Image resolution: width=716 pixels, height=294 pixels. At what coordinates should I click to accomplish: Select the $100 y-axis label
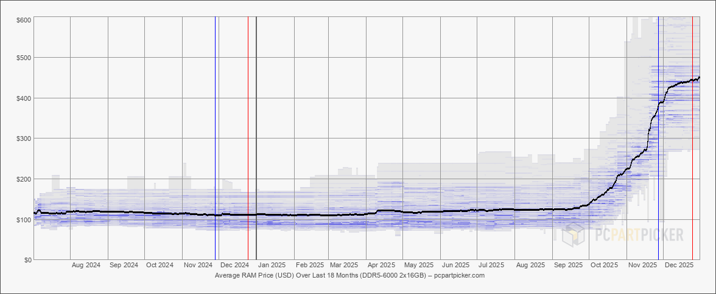pyautogui.click(x=24, y=219)
